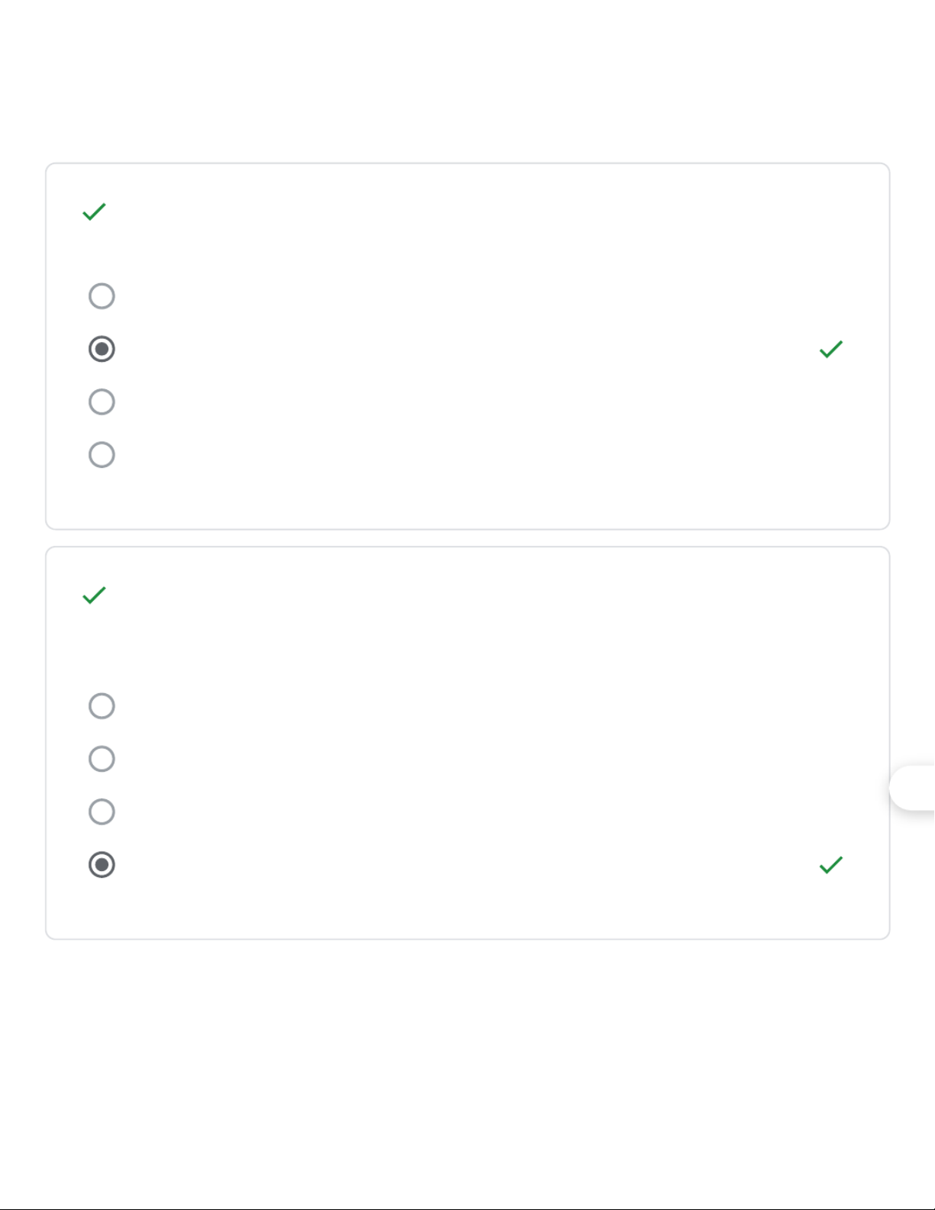Click the selected fourth radio option in second question
Image resolution: width=935 pixels, height=1210 pixels.
(102, 864)
